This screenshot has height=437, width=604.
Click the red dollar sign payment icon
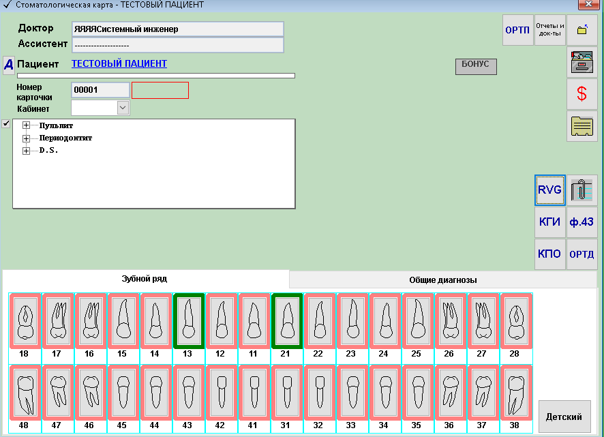pos(582,94)
